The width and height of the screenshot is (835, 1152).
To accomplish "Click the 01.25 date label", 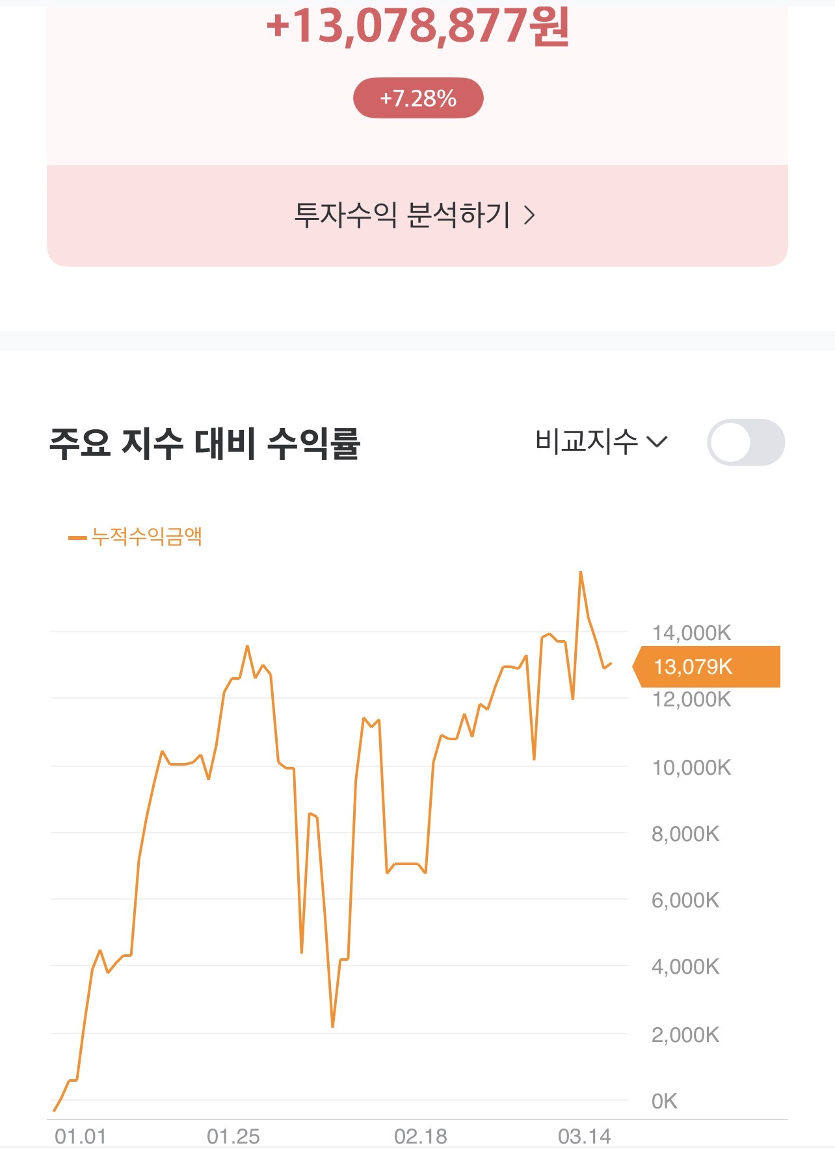I will click(x=233, y=1136).
